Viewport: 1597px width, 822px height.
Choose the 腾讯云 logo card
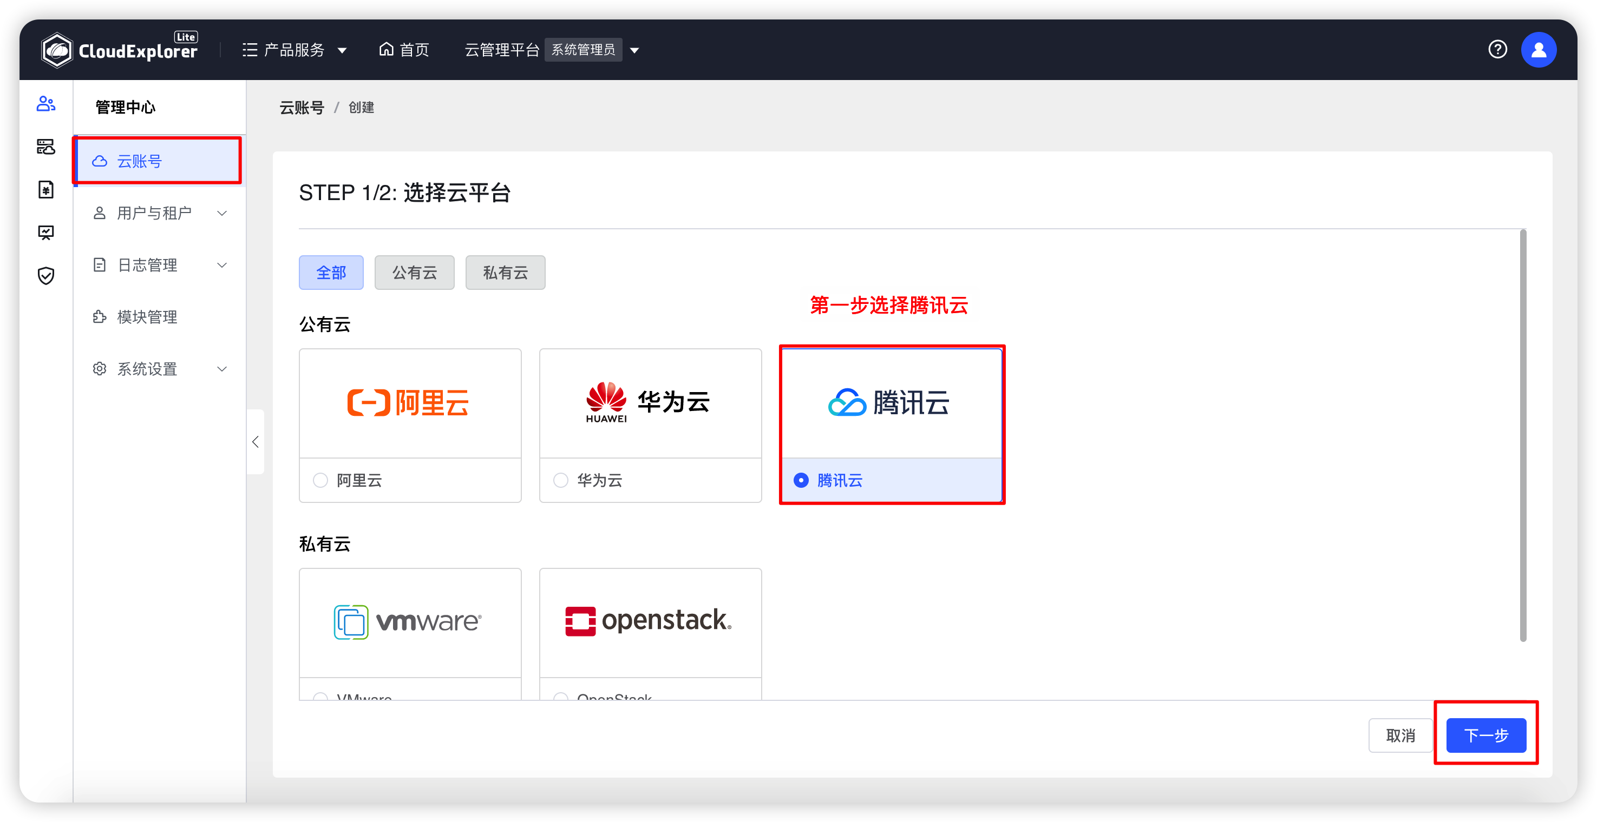(x=892, y=403)
